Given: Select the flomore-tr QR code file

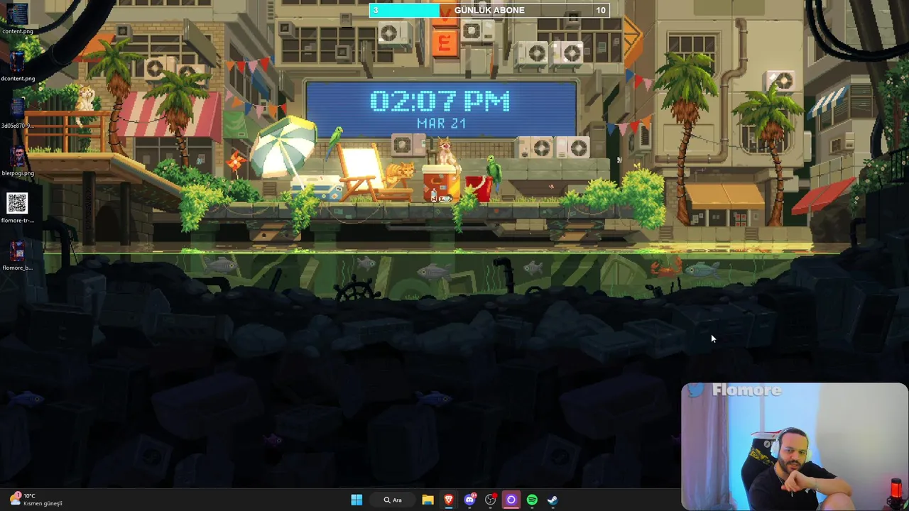Looking at the screenshot, I should (x=17, y=208).
